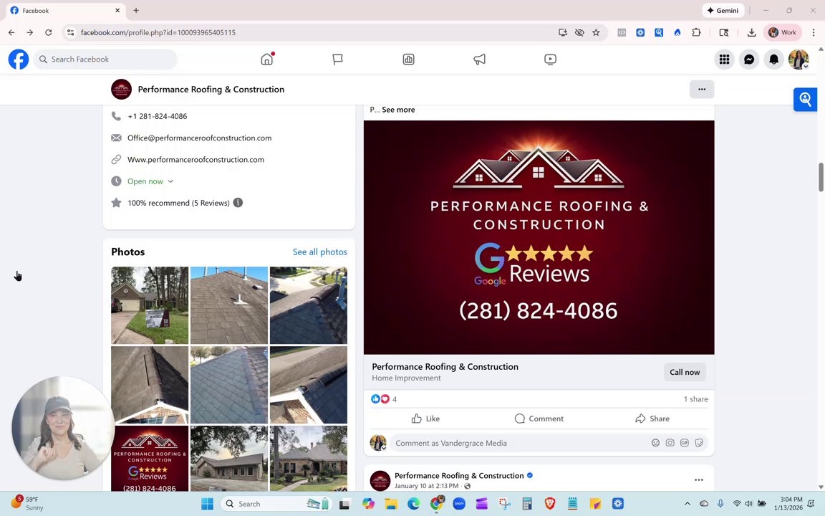The height and width of the screenshot is (516, 825).
Task: Click the address bar URL
Action: [x=158, y=33]
